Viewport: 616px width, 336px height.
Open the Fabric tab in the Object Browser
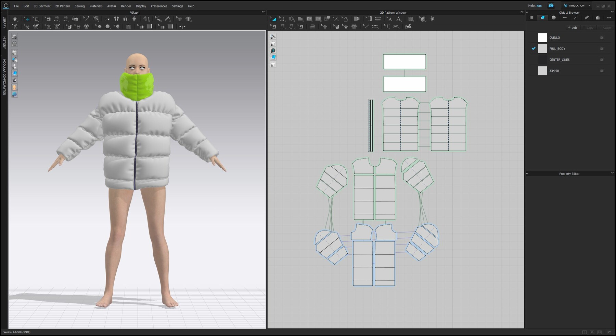pyautogui.click(x=542, y=17)
